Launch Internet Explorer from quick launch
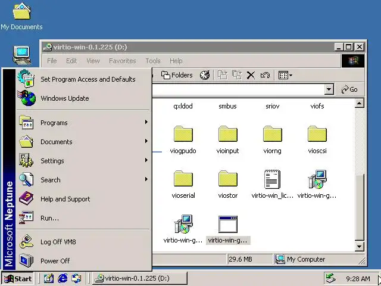This screenshot has height=286, width=381. pyautogui.click(x=63, y=278)
